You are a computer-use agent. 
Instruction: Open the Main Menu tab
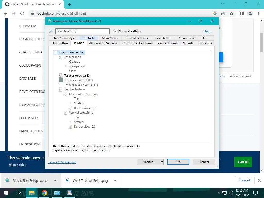(110, 38)
